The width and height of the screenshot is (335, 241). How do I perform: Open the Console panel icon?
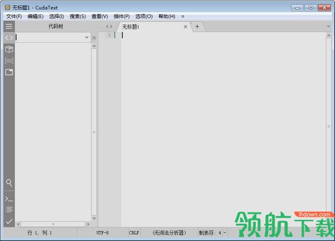(9, 199)
